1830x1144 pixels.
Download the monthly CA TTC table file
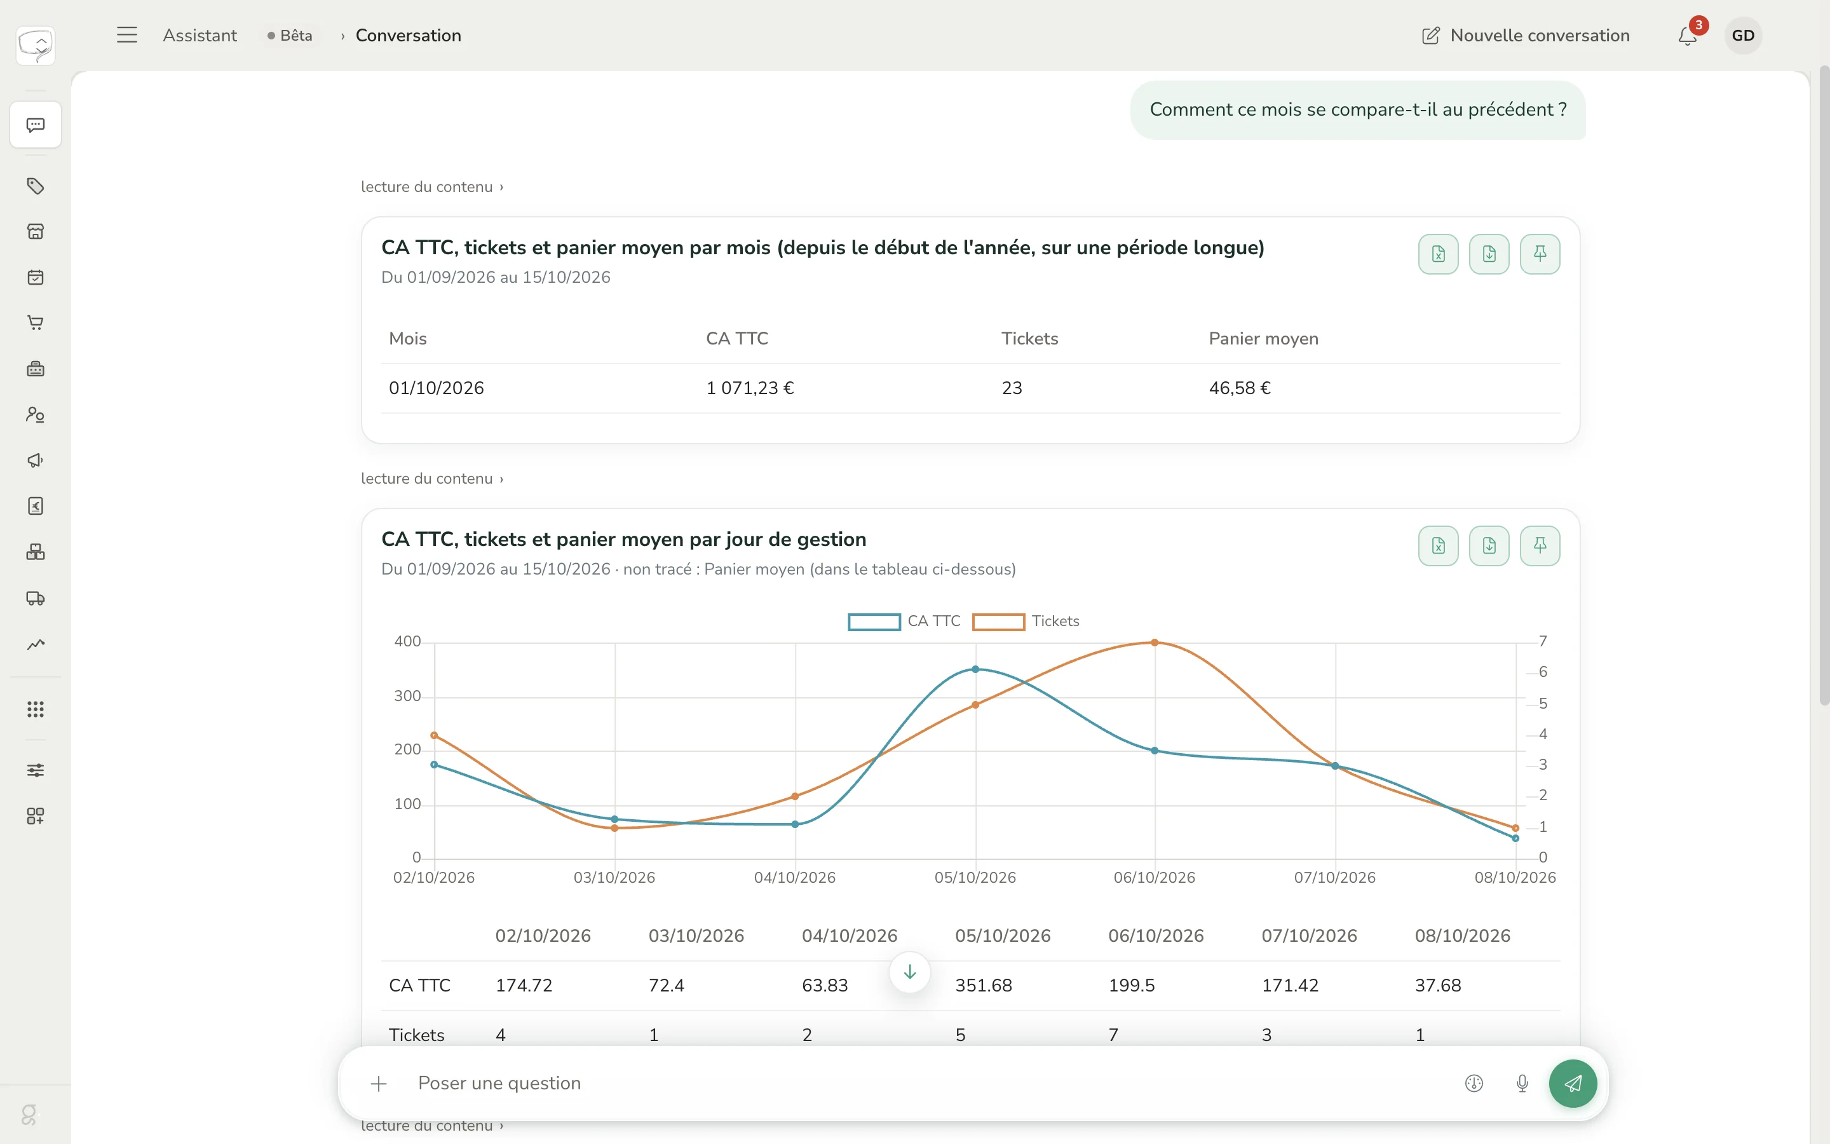[1489, 254]
